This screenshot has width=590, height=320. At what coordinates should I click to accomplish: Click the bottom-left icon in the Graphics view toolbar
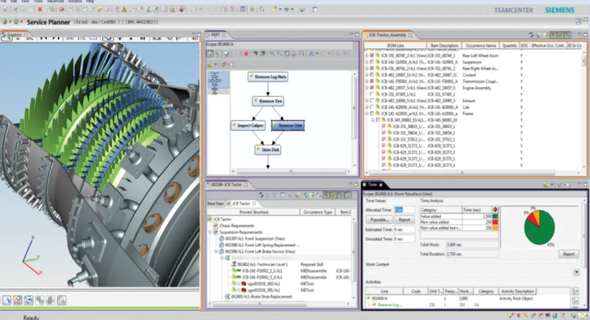(6, 300)
